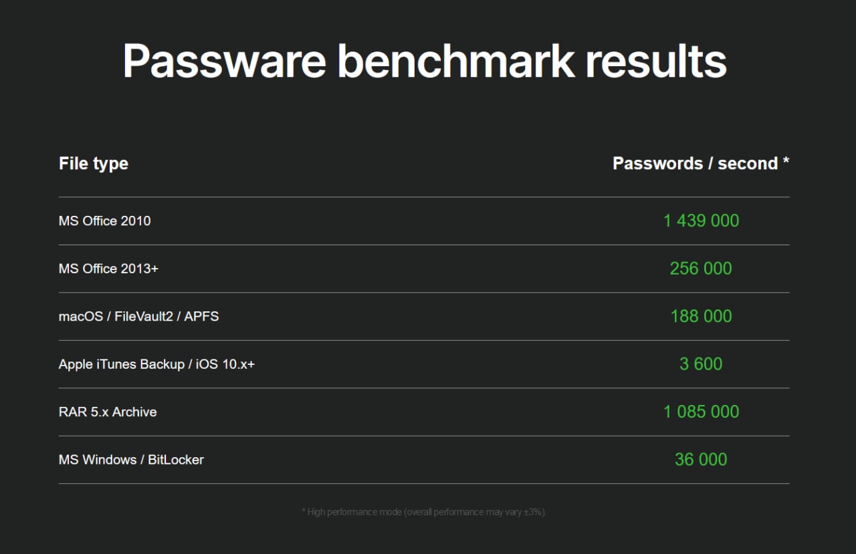Click the 1 085 000 speed value
Viewport: 856px width, 554px height.
point(701,412)
